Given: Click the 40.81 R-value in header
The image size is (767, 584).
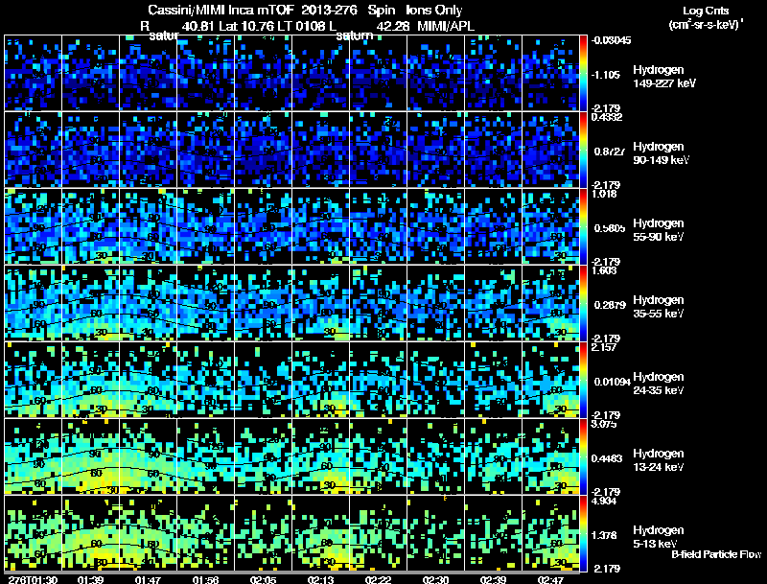Looking at the screenshot, I should (x=198, y=26).
